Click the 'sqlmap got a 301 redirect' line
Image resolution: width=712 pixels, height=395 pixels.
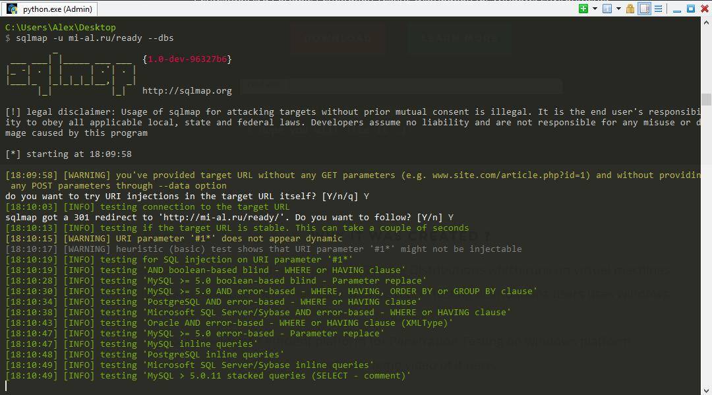[229, 218]
